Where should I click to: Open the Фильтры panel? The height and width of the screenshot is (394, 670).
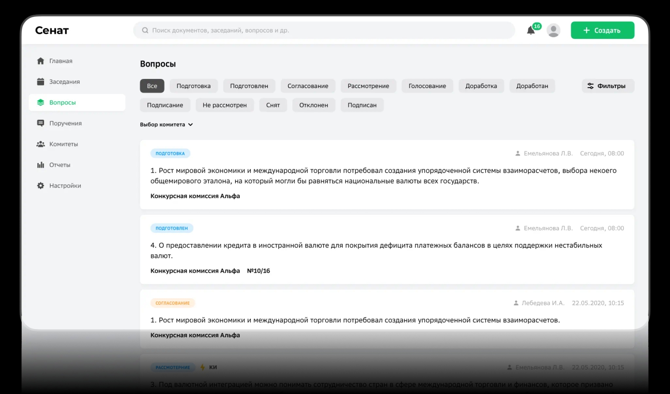608,86
